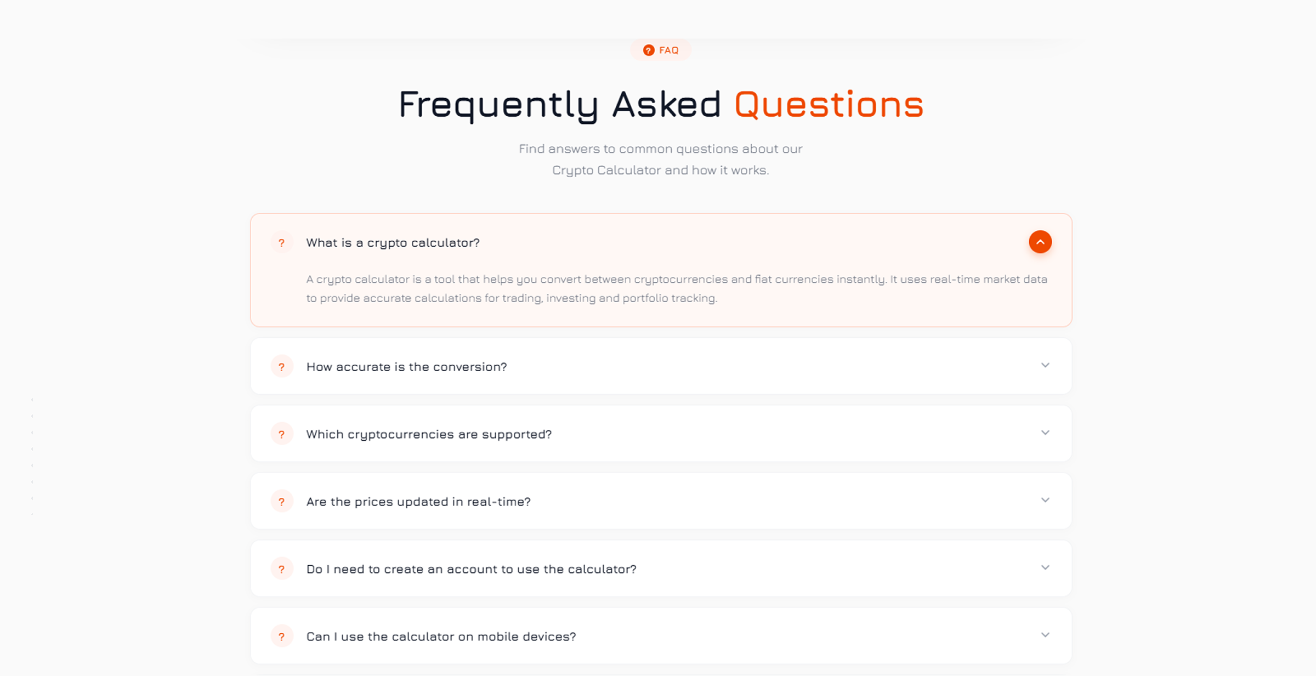Expand 'Are the prices updated in real-time?' chevron
The width and height of the screenshot is (1316, 676).
(1045, 500)
